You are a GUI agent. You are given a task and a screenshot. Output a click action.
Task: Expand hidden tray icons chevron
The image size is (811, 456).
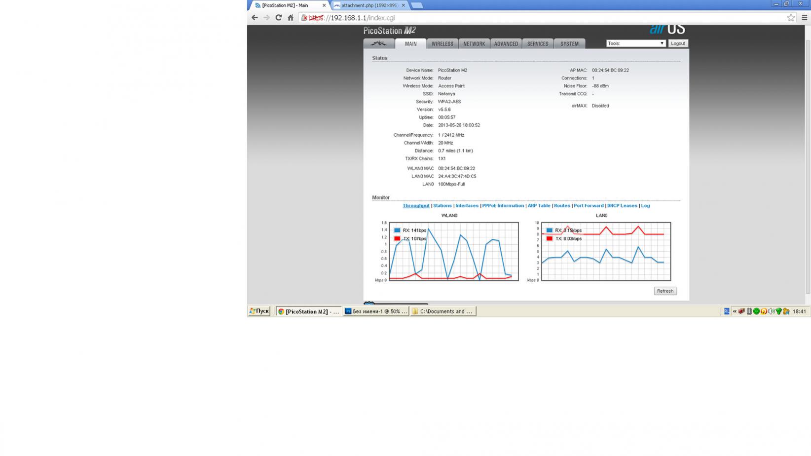click(x=735, y=311)
